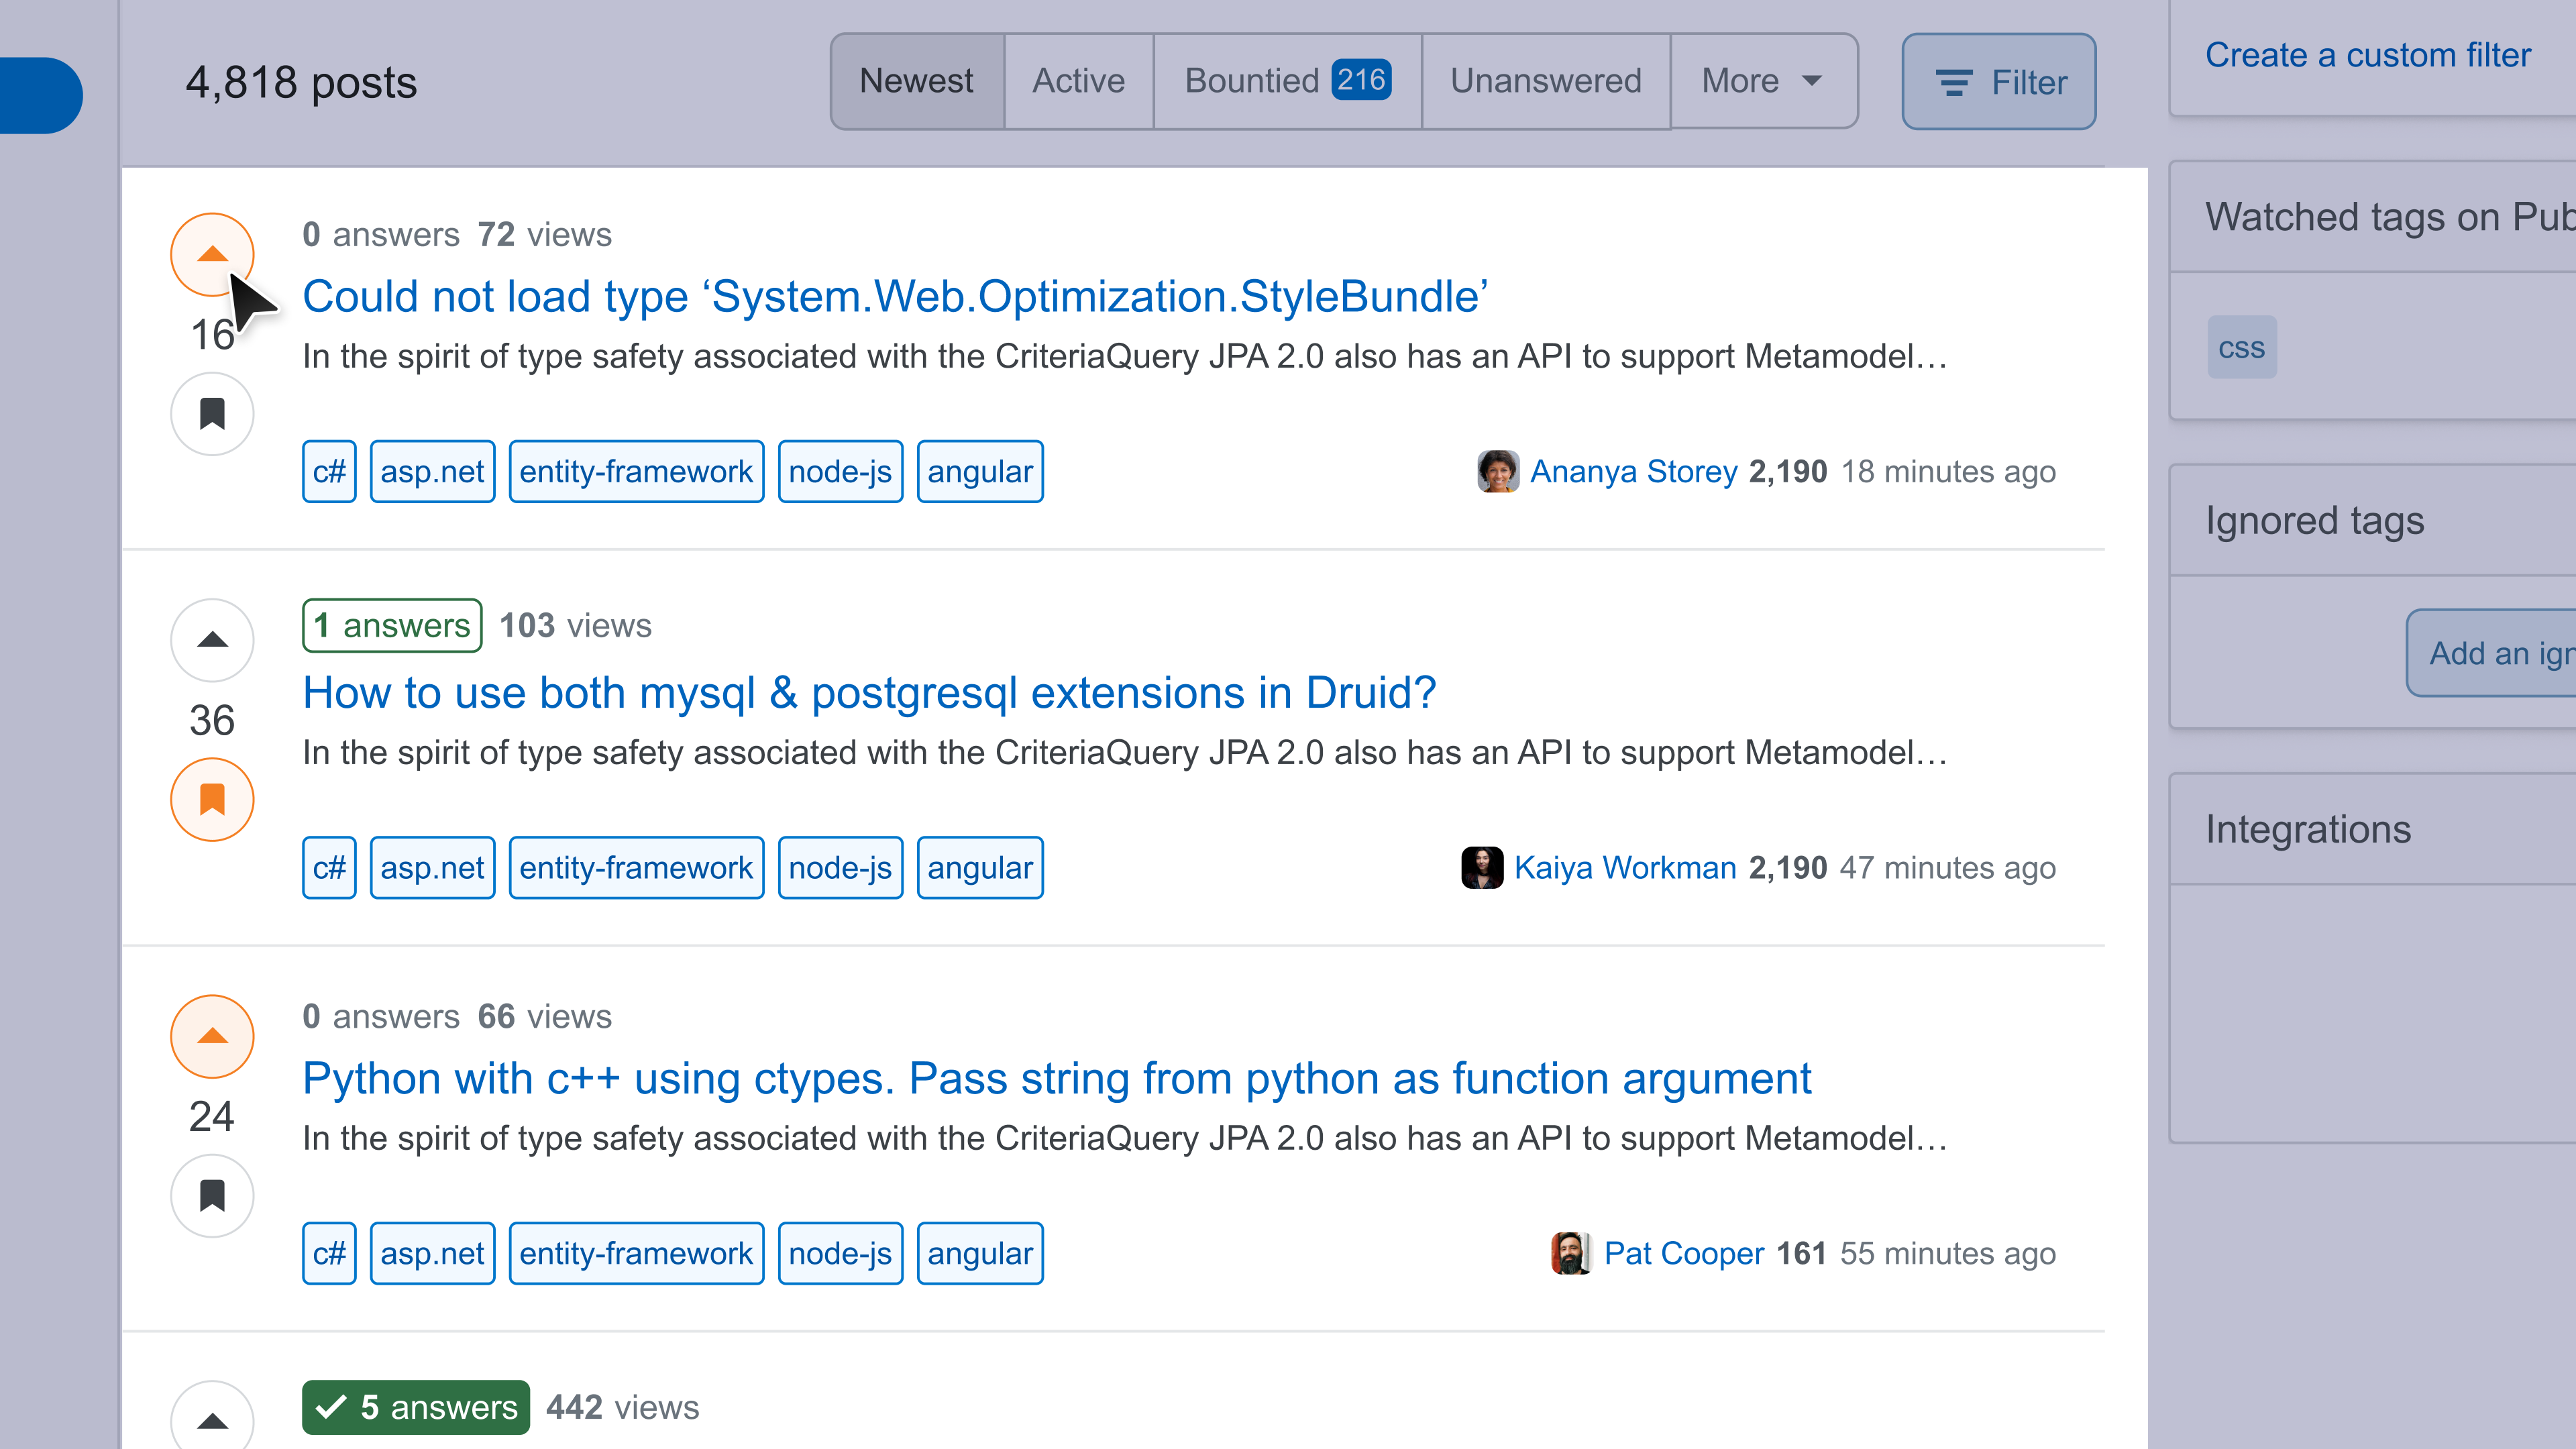
Task: Click the 1 answers badge
Action: (x=392, y=626)
